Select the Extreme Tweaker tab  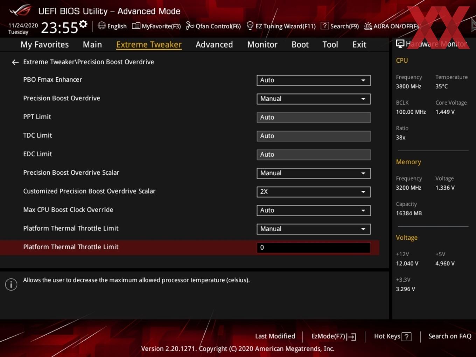tap(149, 44)
